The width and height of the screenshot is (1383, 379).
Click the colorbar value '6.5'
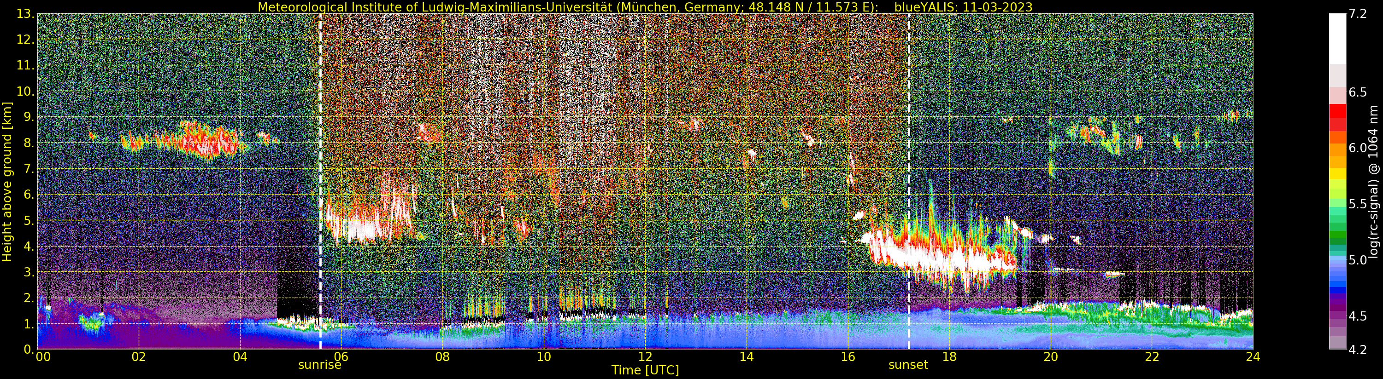(x=1357, y=92)
